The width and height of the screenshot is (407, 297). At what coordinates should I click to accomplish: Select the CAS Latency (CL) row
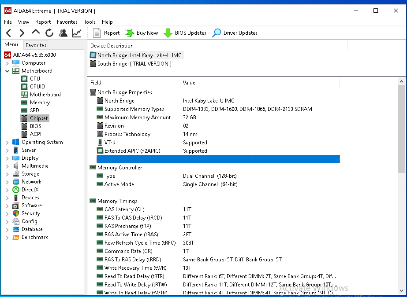[x=218, y=209]
